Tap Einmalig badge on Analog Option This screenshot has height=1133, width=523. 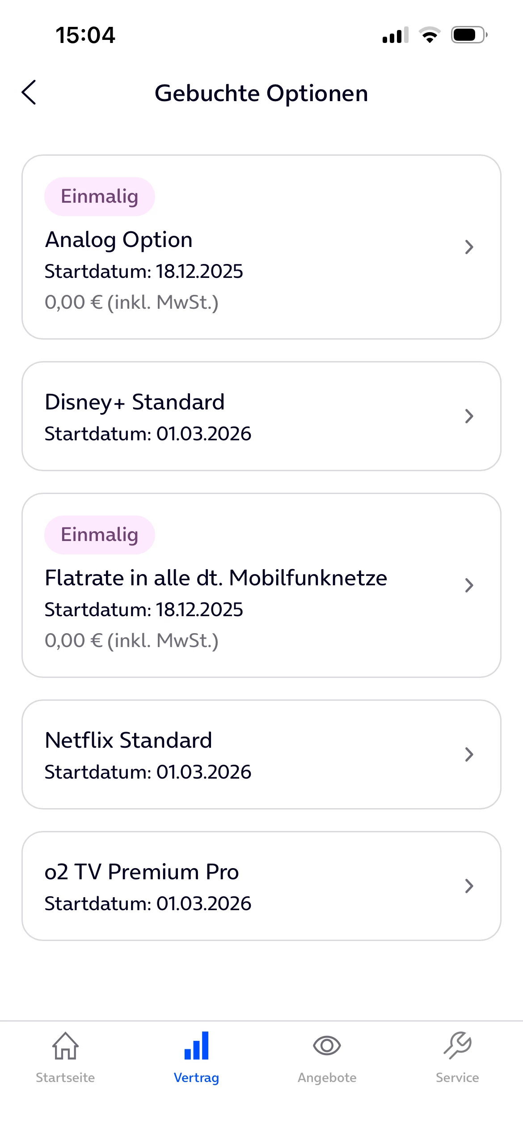click(x=100, y=196)
